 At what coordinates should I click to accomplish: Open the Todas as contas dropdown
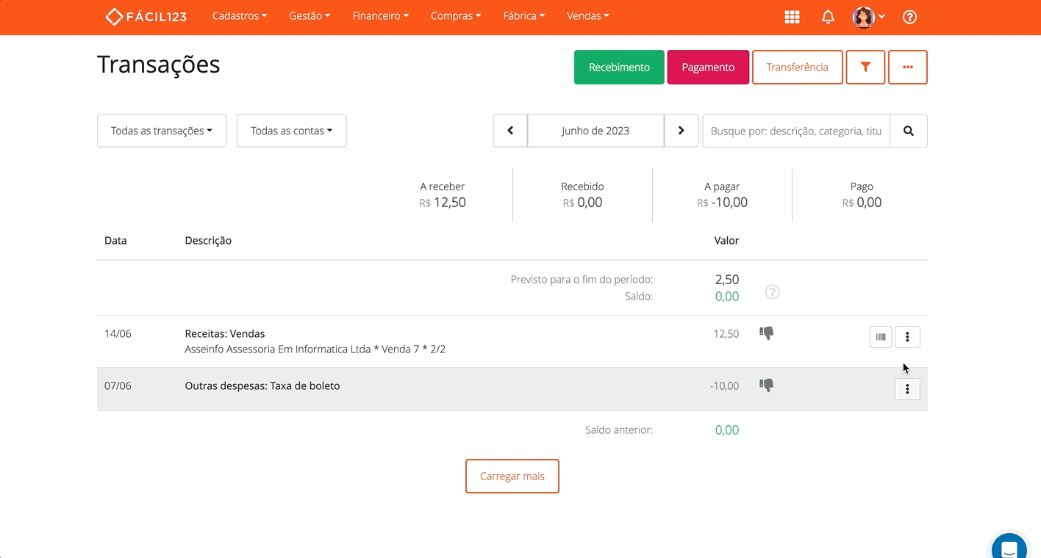click(291, 130)
